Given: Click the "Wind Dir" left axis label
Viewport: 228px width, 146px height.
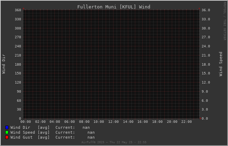Looking at the screenshot, I should pos(4,64).
